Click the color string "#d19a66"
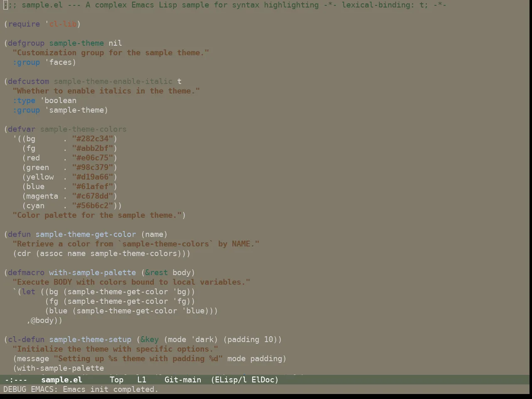The height and width of the screenshot is (399, 532). pos(93,177)
